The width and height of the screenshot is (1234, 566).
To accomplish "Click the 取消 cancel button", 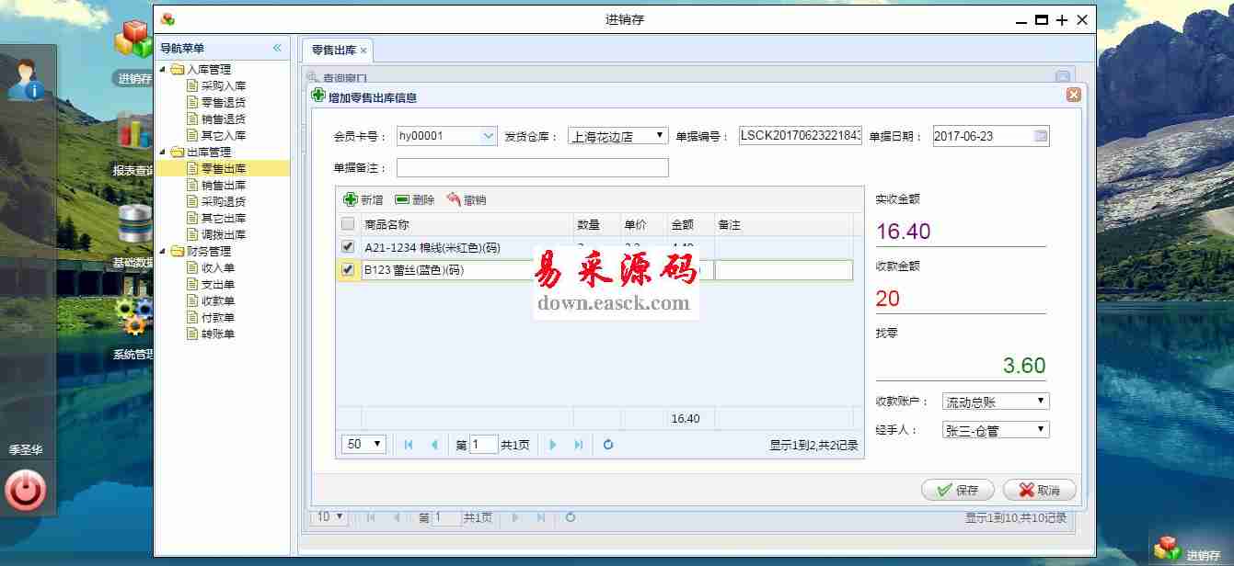I will pyautogui.click(x=1039, y=490).
